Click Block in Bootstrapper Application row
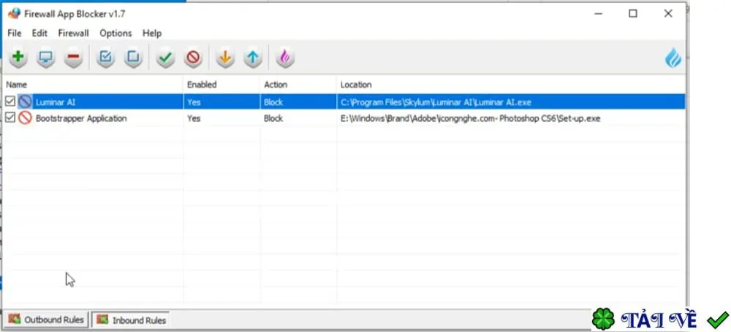The image size is (731, 332). point(273,118)
